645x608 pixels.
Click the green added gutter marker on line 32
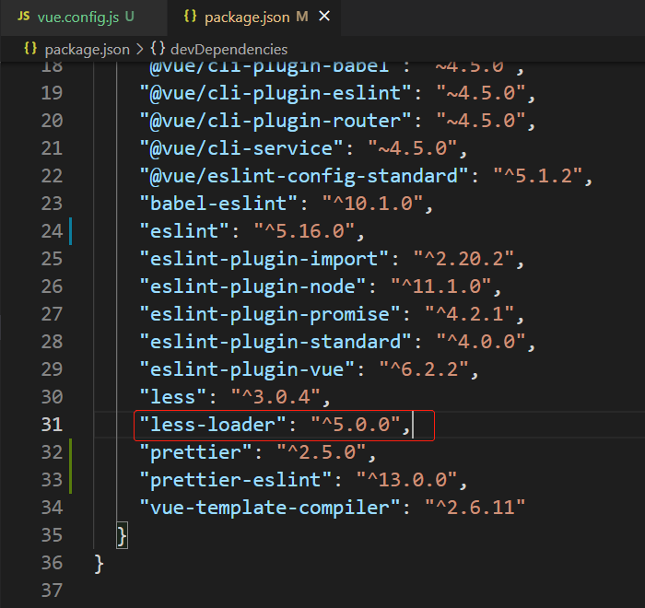point(69,451)
